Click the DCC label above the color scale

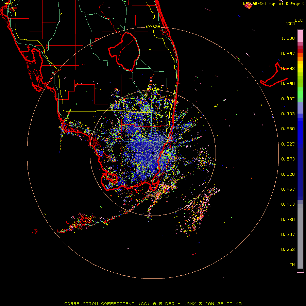299,20
